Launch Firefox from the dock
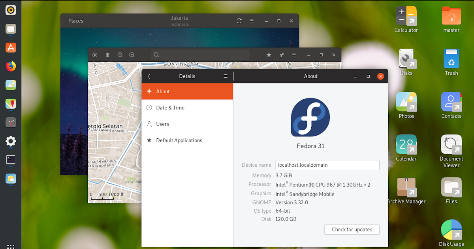 pyautogui.click(x=11, y=66)
